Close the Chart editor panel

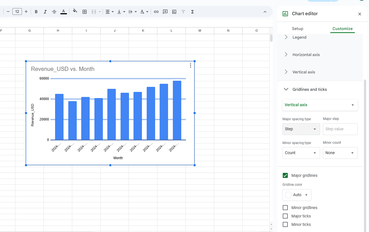(359, 14)
